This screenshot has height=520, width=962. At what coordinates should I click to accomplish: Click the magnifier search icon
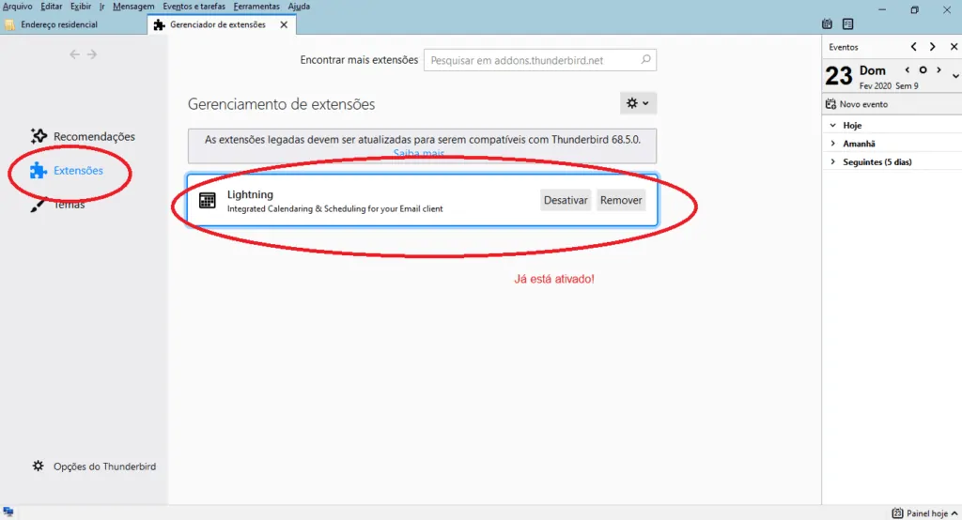645,59
